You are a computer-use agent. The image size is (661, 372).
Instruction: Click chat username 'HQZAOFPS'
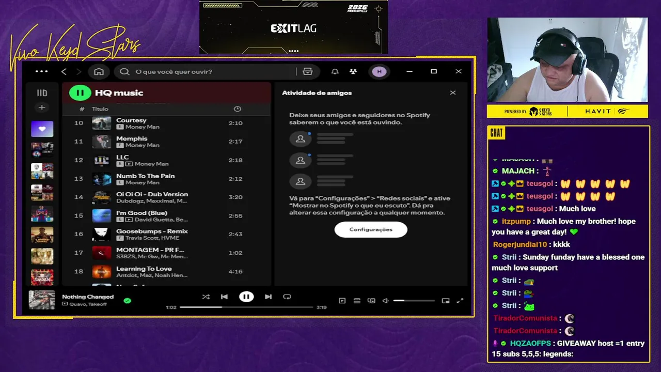click(530, 343)
